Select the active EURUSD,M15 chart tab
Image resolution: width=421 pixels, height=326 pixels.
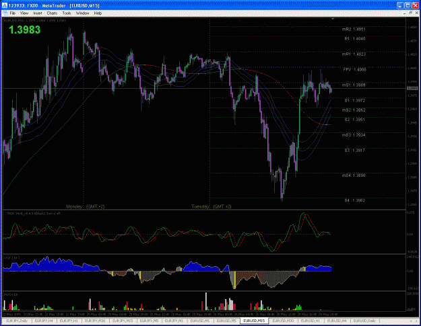tap(254, 321)
